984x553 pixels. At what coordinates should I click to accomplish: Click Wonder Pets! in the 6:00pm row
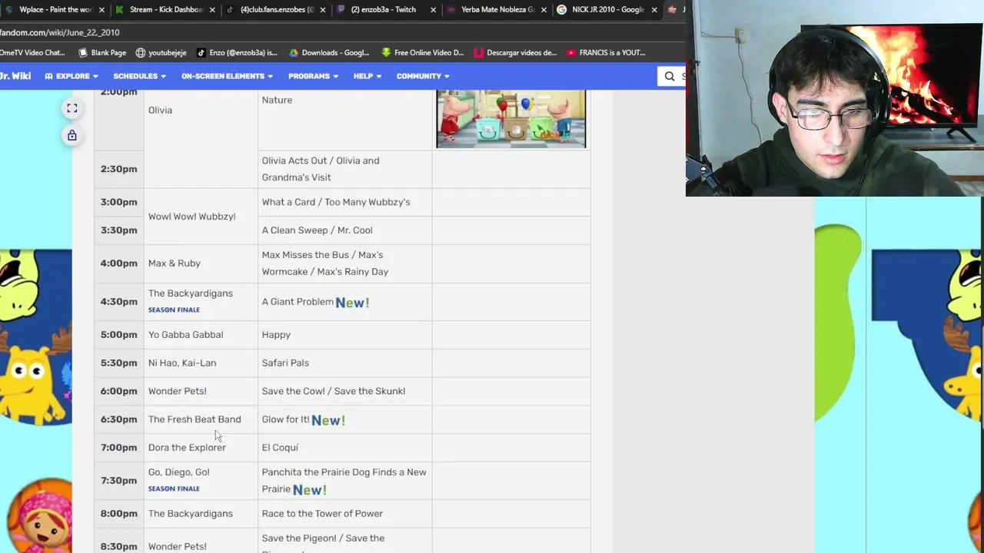coord(178,392)
